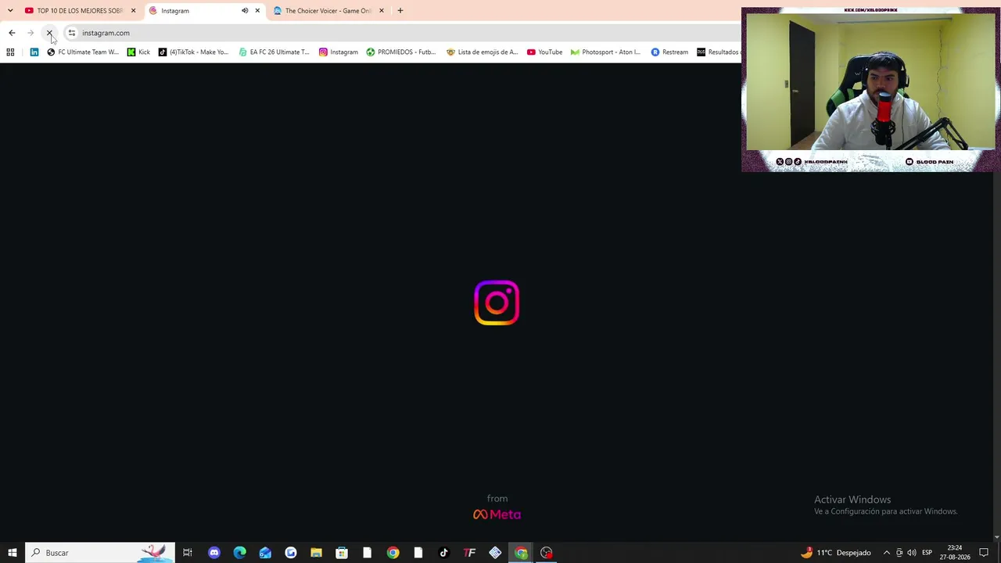Screen dimensions: 1001x563
Task: Open the EA FC 26 Ultimate T... bookmark
Action: 274,52
